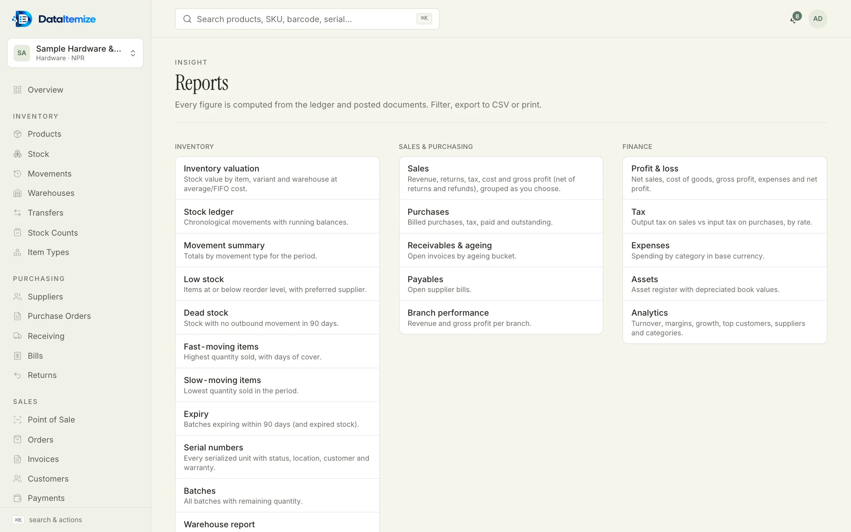
Task: View the Branch performance report
Action: point(501,318)
